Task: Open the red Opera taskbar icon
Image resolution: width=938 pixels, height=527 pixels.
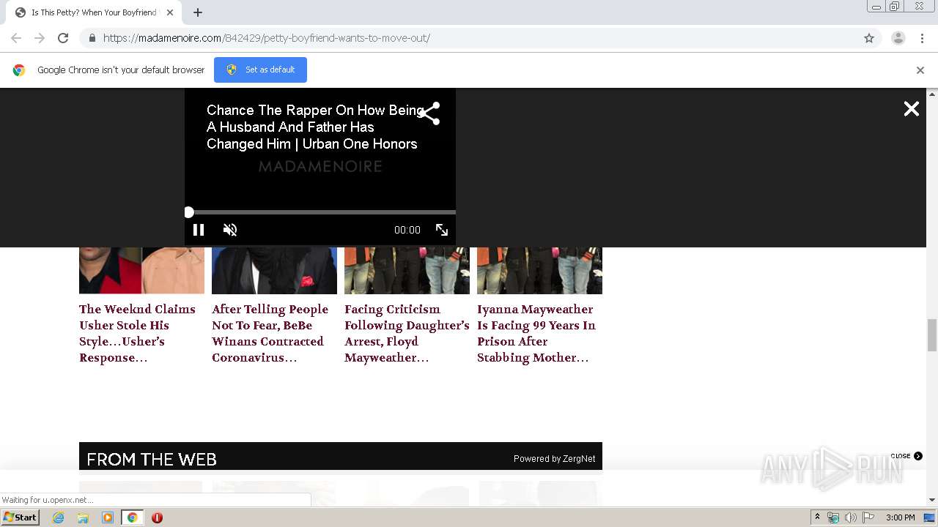Action: click(x=157, y=517)
